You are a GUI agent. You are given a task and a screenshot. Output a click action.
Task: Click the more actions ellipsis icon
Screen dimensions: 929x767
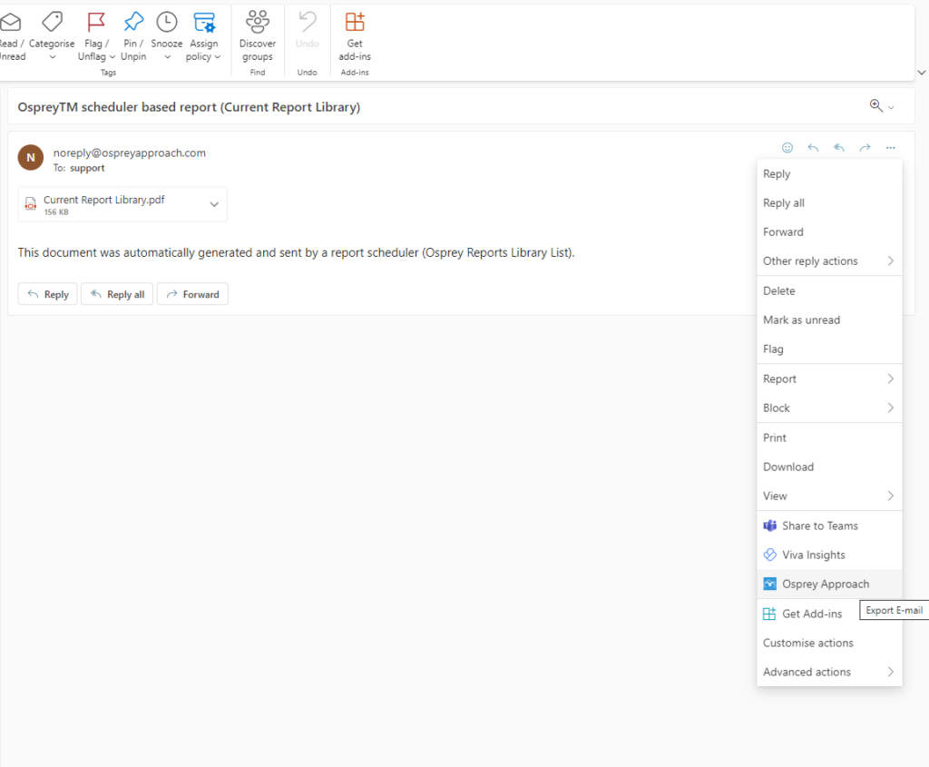click(891, 148)
